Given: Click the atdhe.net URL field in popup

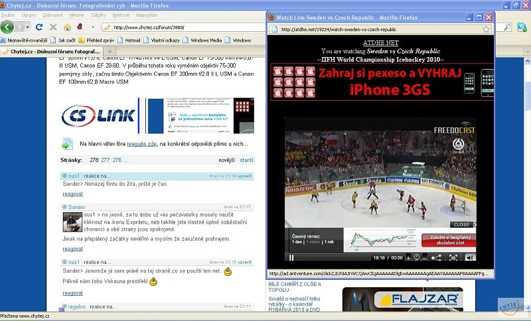Looking at the screenshot, I should 379,29.
